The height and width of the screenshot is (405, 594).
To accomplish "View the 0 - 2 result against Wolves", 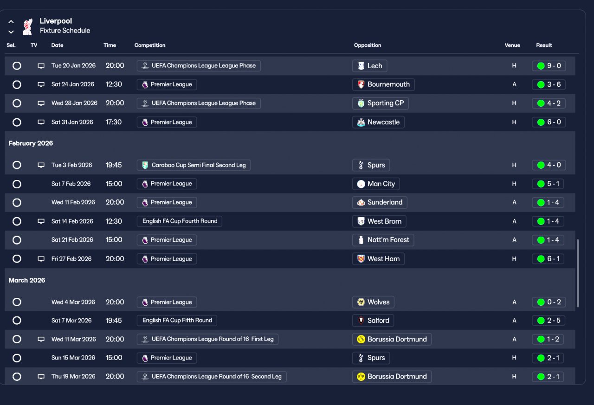I will tap(549, 302).
